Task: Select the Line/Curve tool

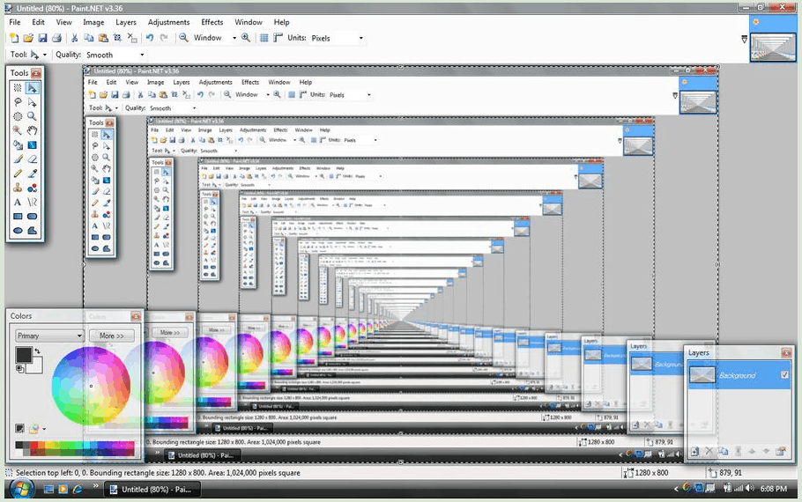Action: (33, 203)
